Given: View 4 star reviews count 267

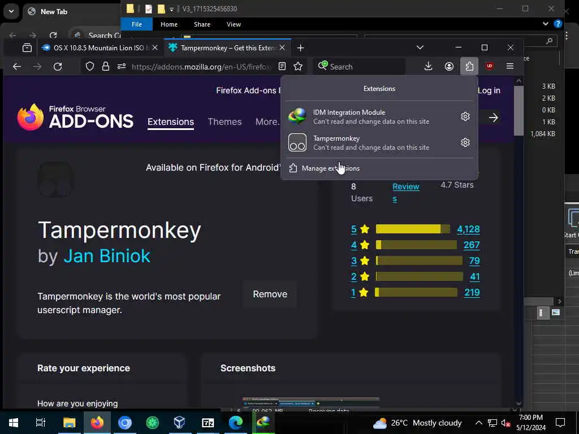Looking at the screenshot, I should point(472,245).
